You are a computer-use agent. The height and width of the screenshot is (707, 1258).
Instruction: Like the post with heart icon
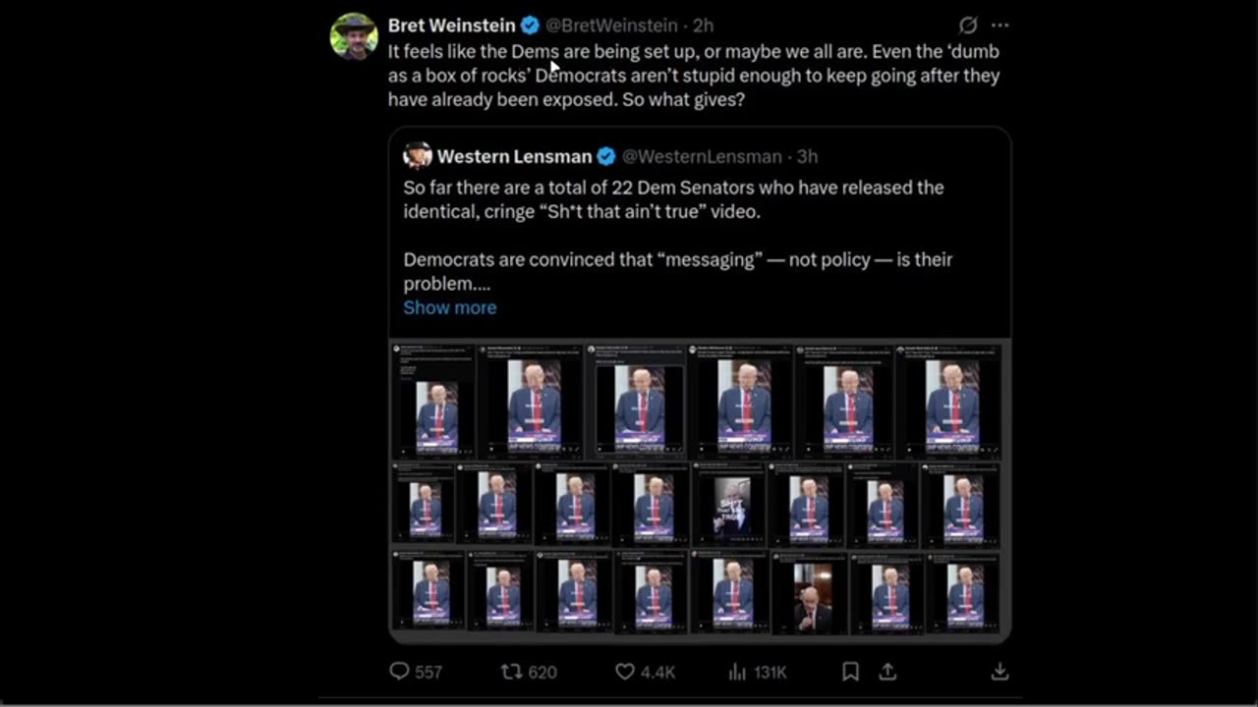pos(625,672)
